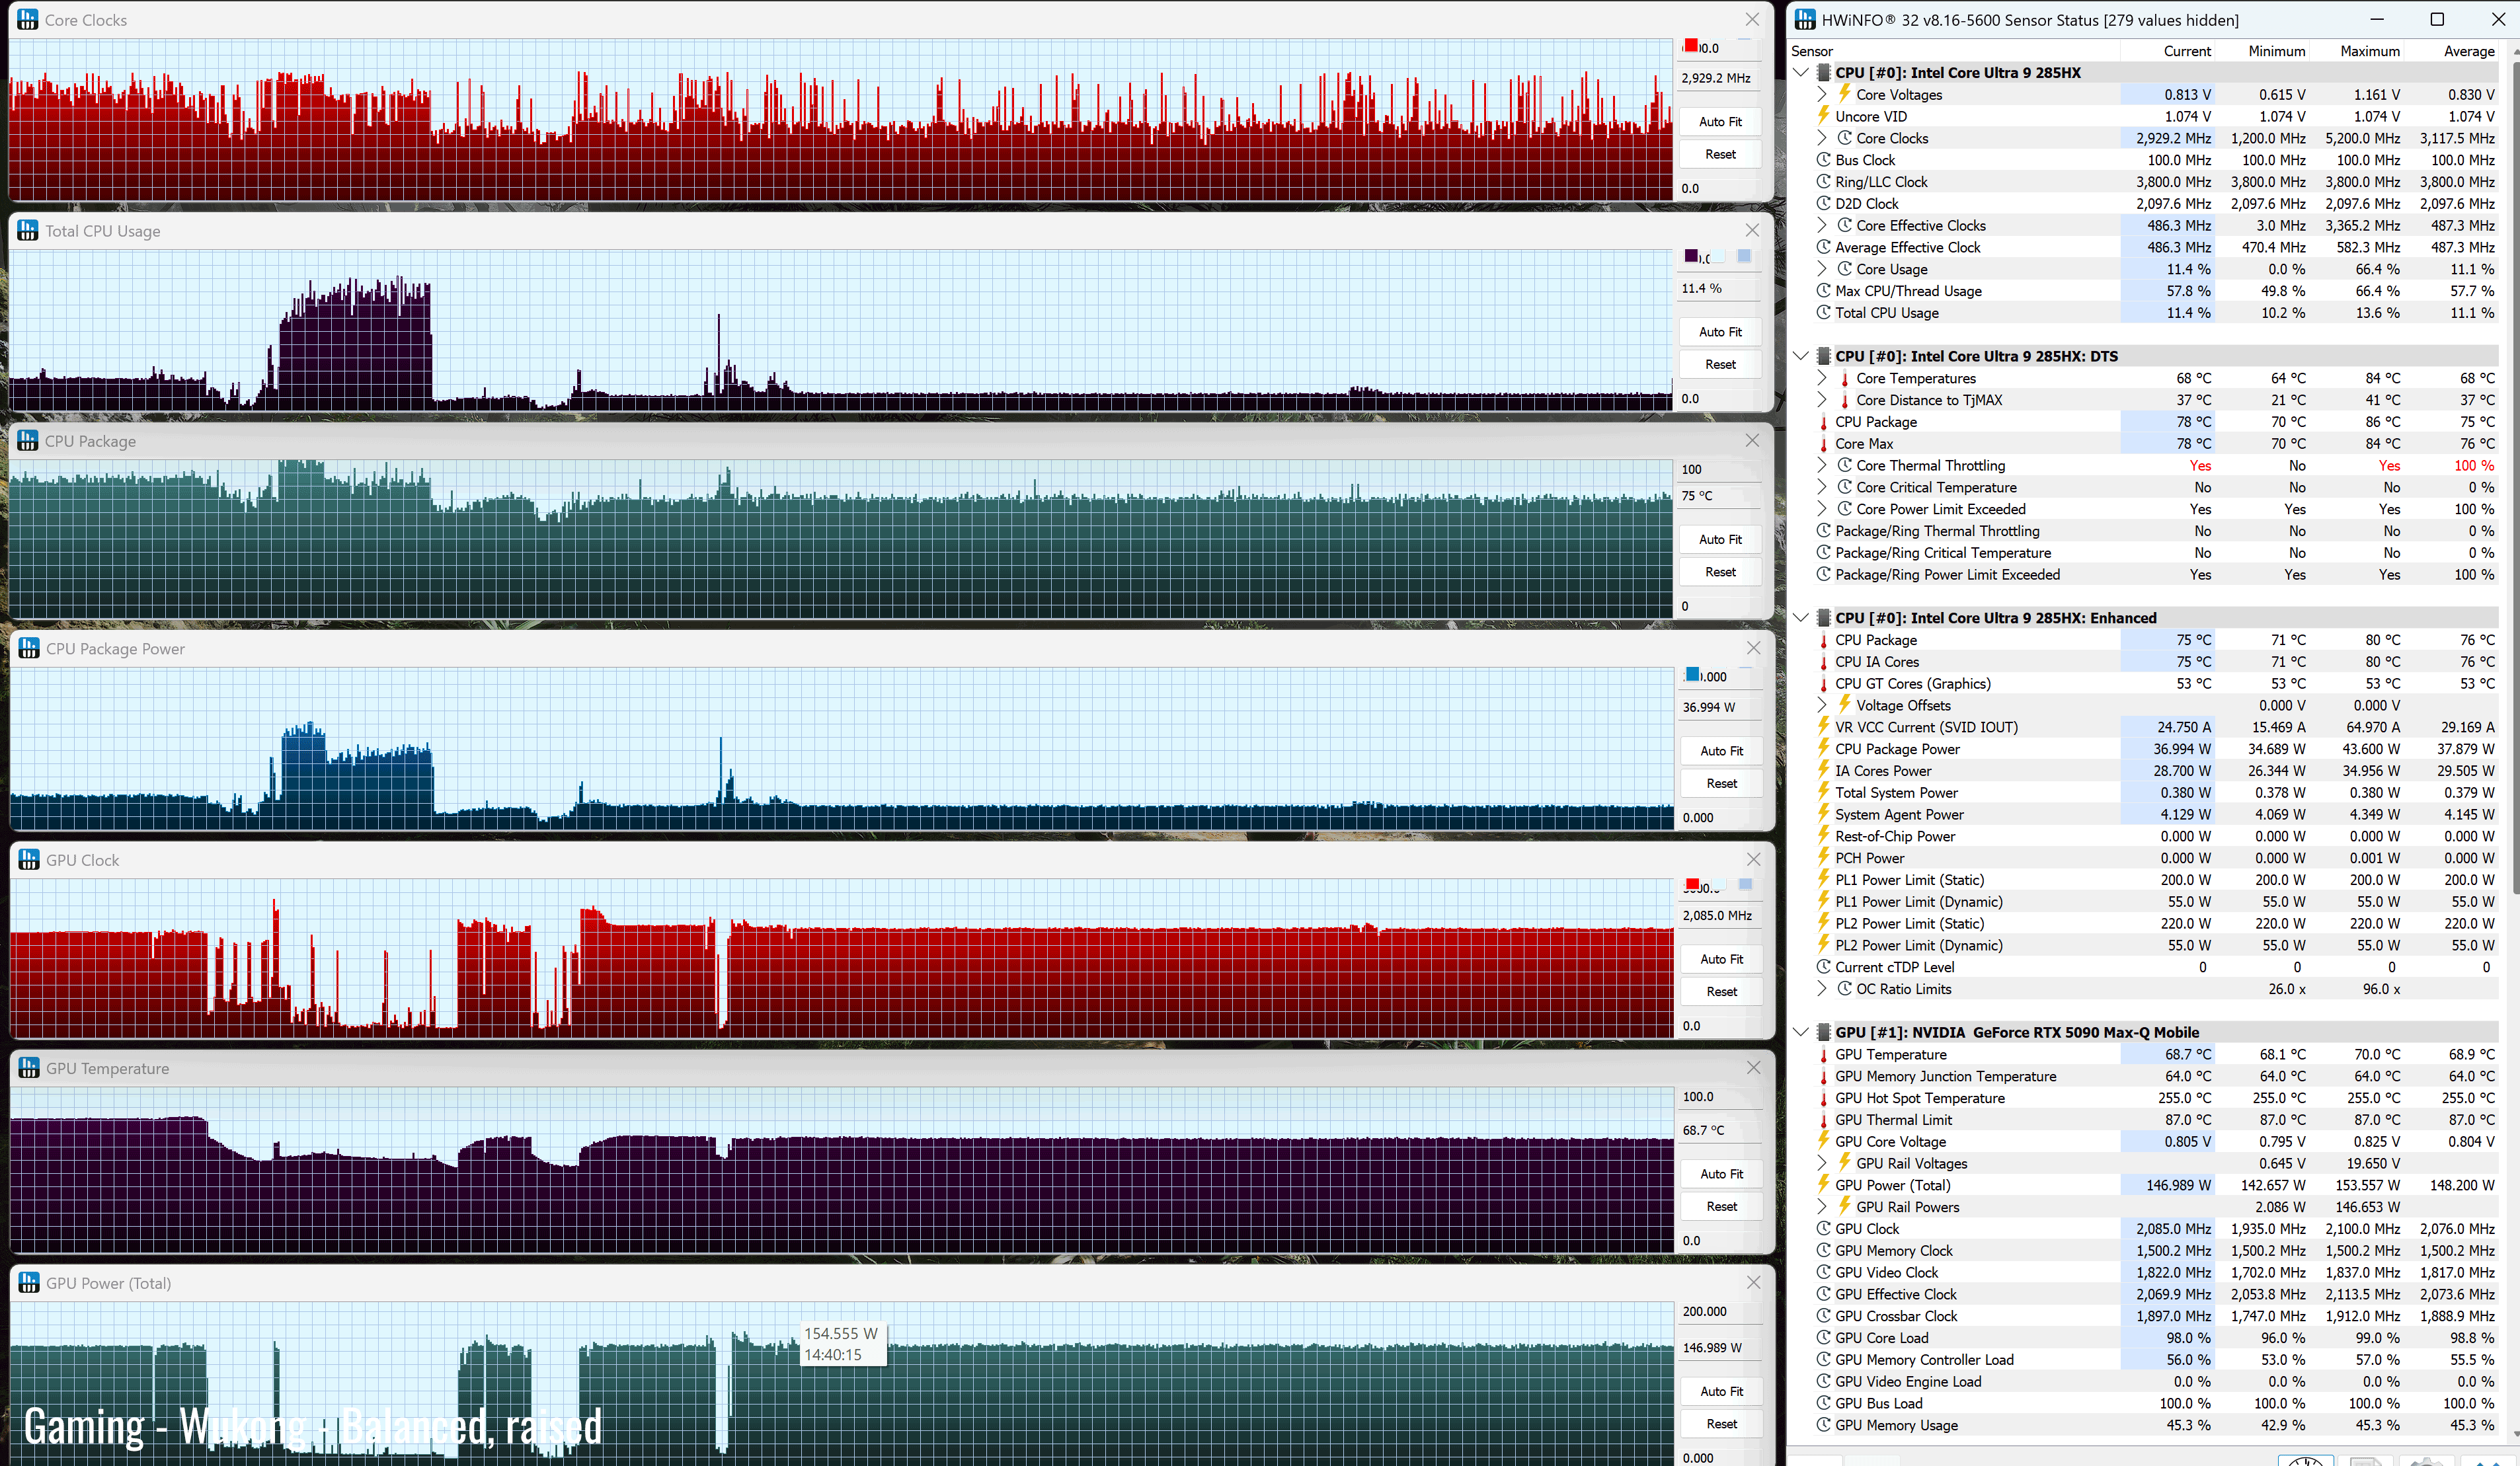Image resolution: width=2520 pixels, height=1466 pixels.
Task: Click Reset in the GPU Temperature graph
Action: coord(1721,1206)
